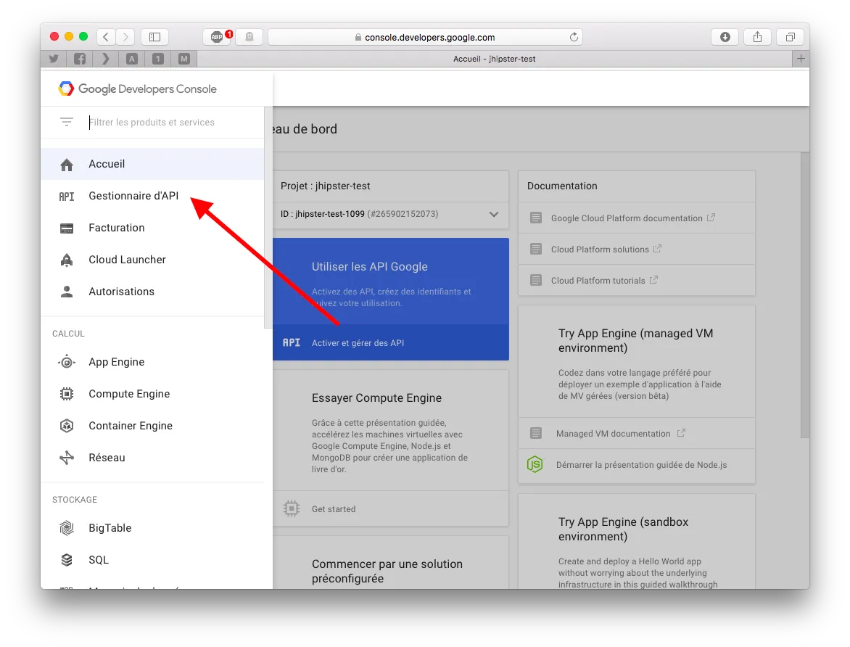Screen dimensions: 850x647
Task: Click the main page vertical scrollbar
Action: coord(805,294)
